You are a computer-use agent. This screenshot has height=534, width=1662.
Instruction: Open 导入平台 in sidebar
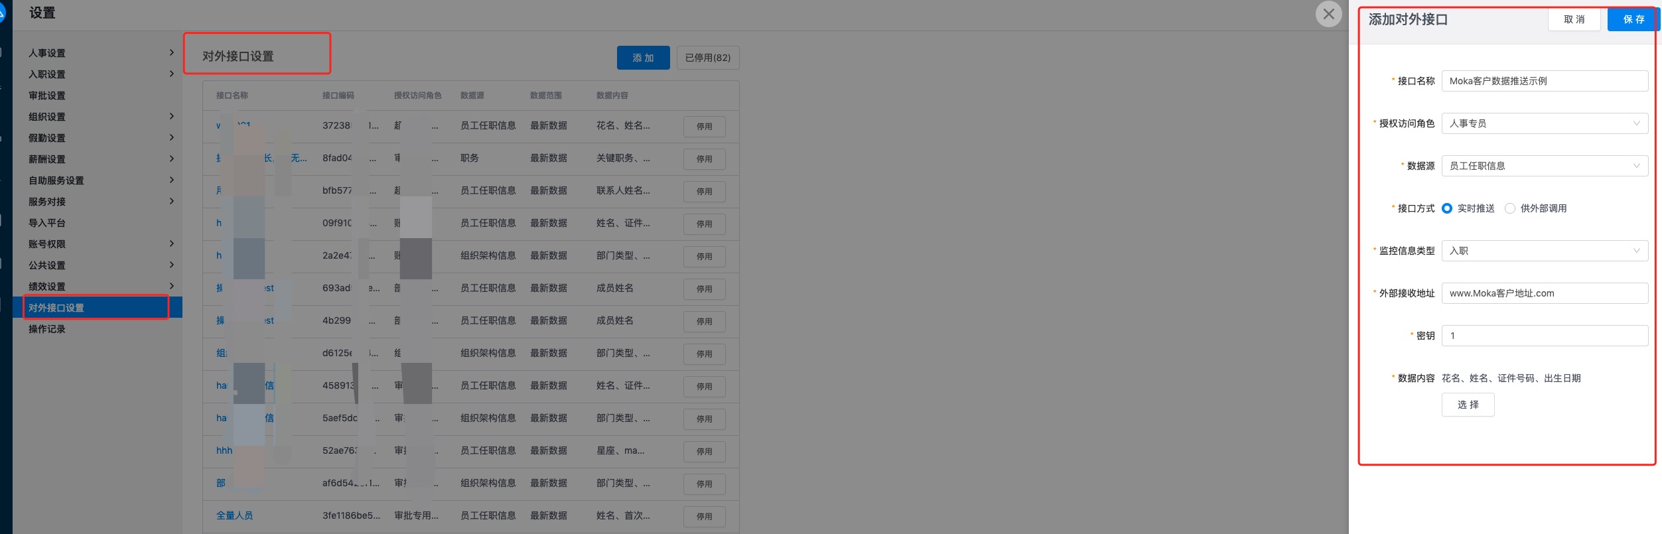pyautogui.click(x=97, y=223)
